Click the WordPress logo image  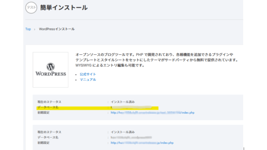(51, 70)
